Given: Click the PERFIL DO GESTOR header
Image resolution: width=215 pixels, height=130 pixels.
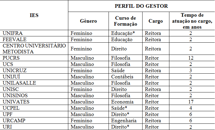Looking at the screenshot, I should click(x=141, y=6).
